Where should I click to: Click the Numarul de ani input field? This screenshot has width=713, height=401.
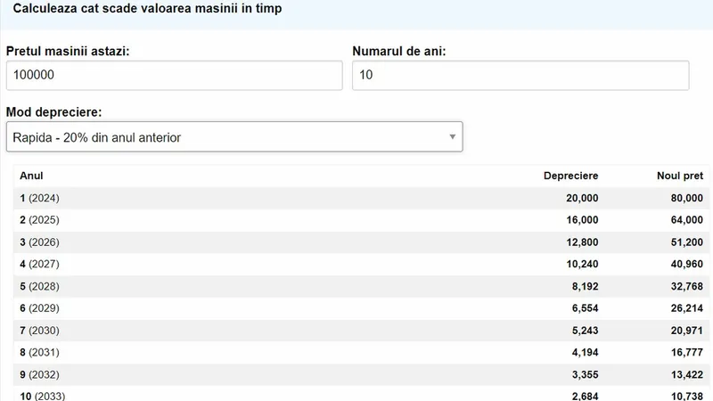pos(520,76)
